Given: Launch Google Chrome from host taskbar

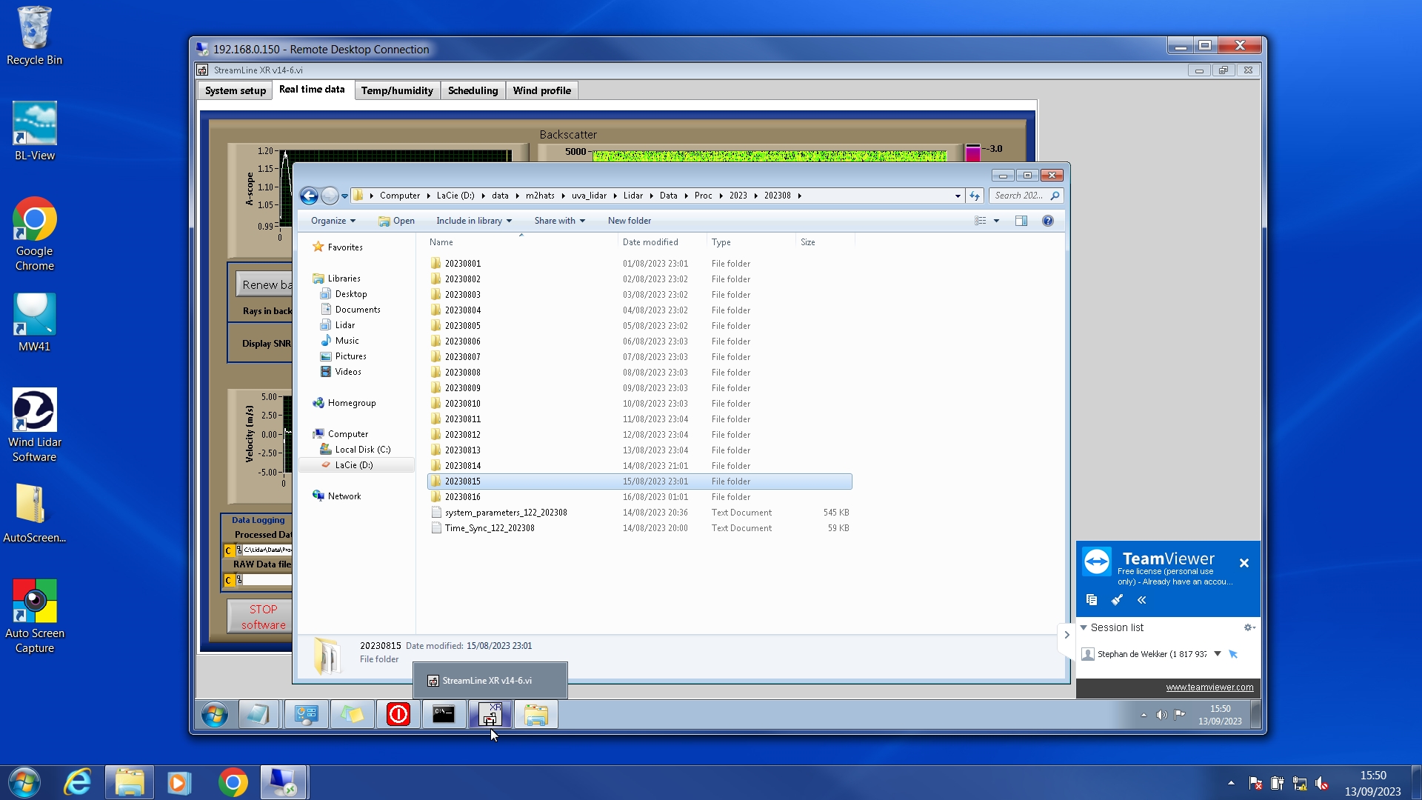Looking at the screenshot, I should 233,783.
